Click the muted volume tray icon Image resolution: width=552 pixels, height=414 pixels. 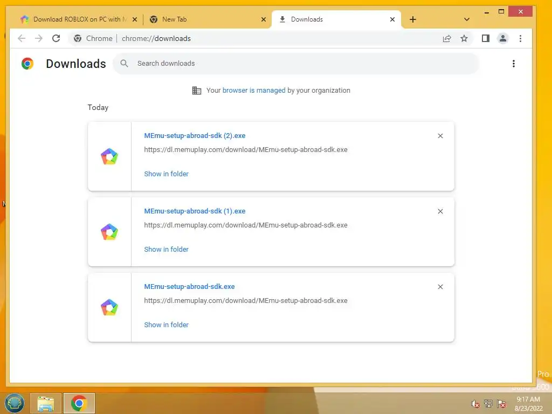[475, 404]
